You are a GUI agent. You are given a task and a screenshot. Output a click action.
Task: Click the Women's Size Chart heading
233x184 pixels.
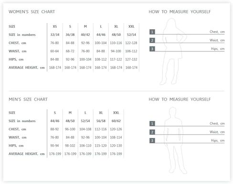(32, 11)
